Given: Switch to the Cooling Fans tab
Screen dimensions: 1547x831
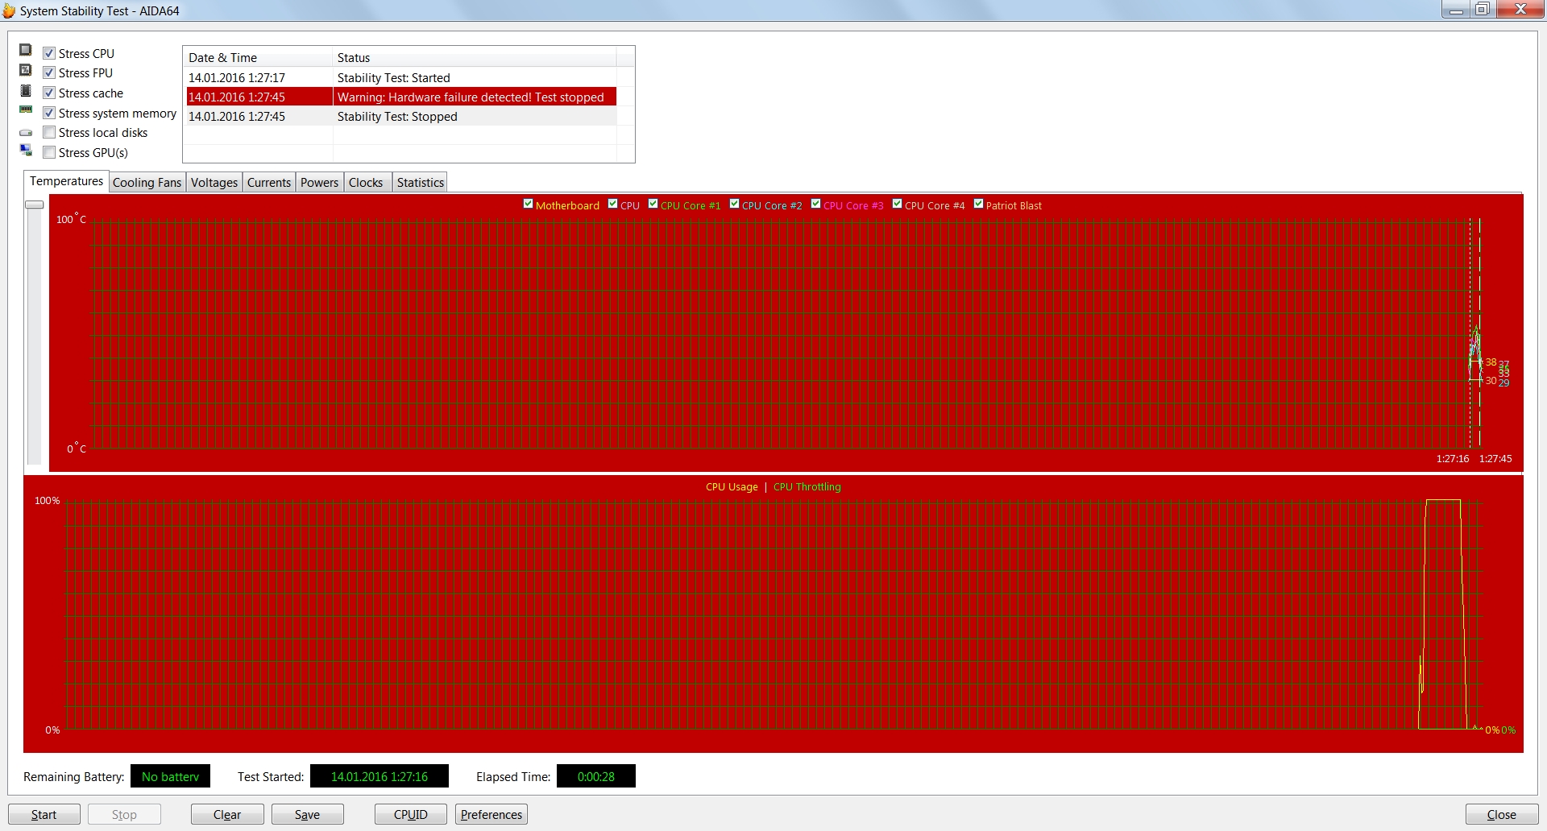Looking at the screenshot, I should click(147, 183).
